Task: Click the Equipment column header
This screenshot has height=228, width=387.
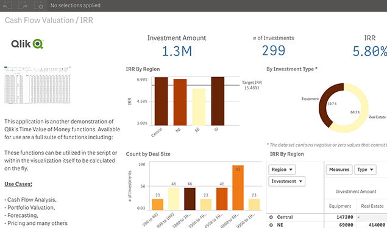Action: (x=340, y=206)
